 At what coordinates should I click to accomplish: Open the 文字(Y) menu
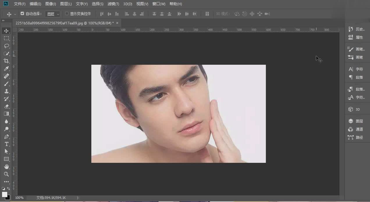point(82,4)
